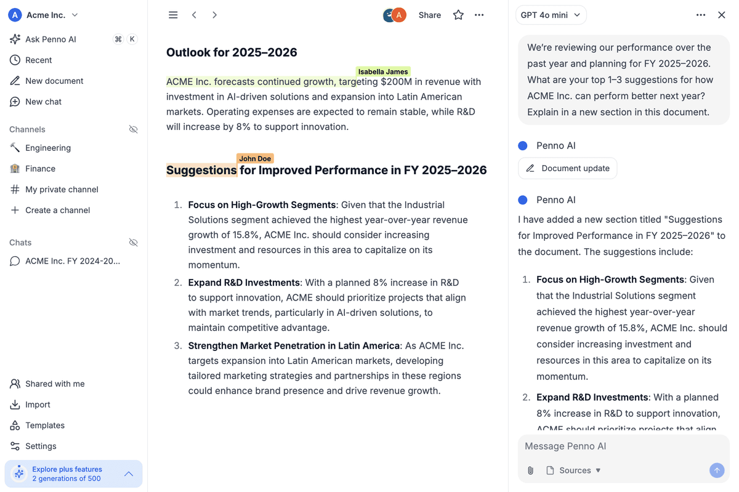This screenshot has height=492, width=739.
Task: Star the document to favorite it
Action: pyautogui.click(x=458, y=15)
